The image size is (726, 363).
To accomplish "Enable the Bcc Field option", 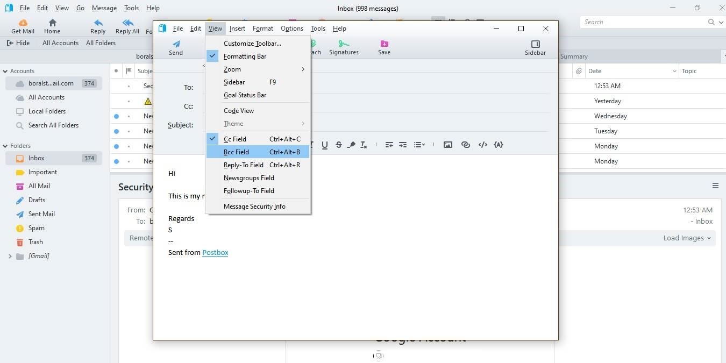I will tap(236, 152).
